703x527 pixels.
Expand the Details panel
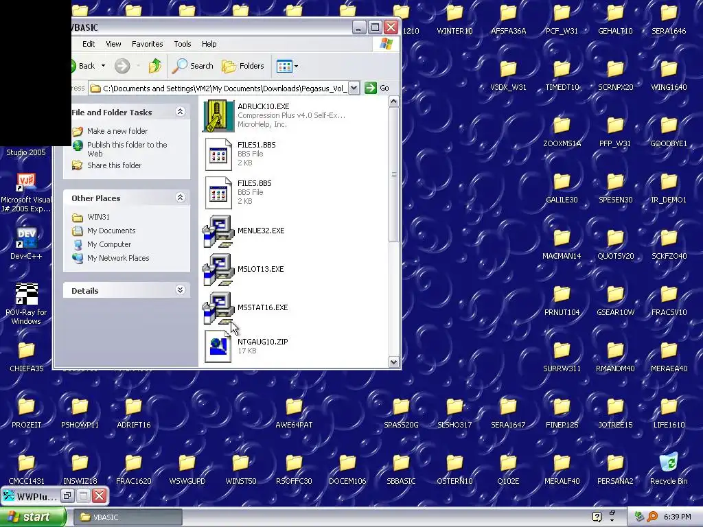[x=181, y=290]
